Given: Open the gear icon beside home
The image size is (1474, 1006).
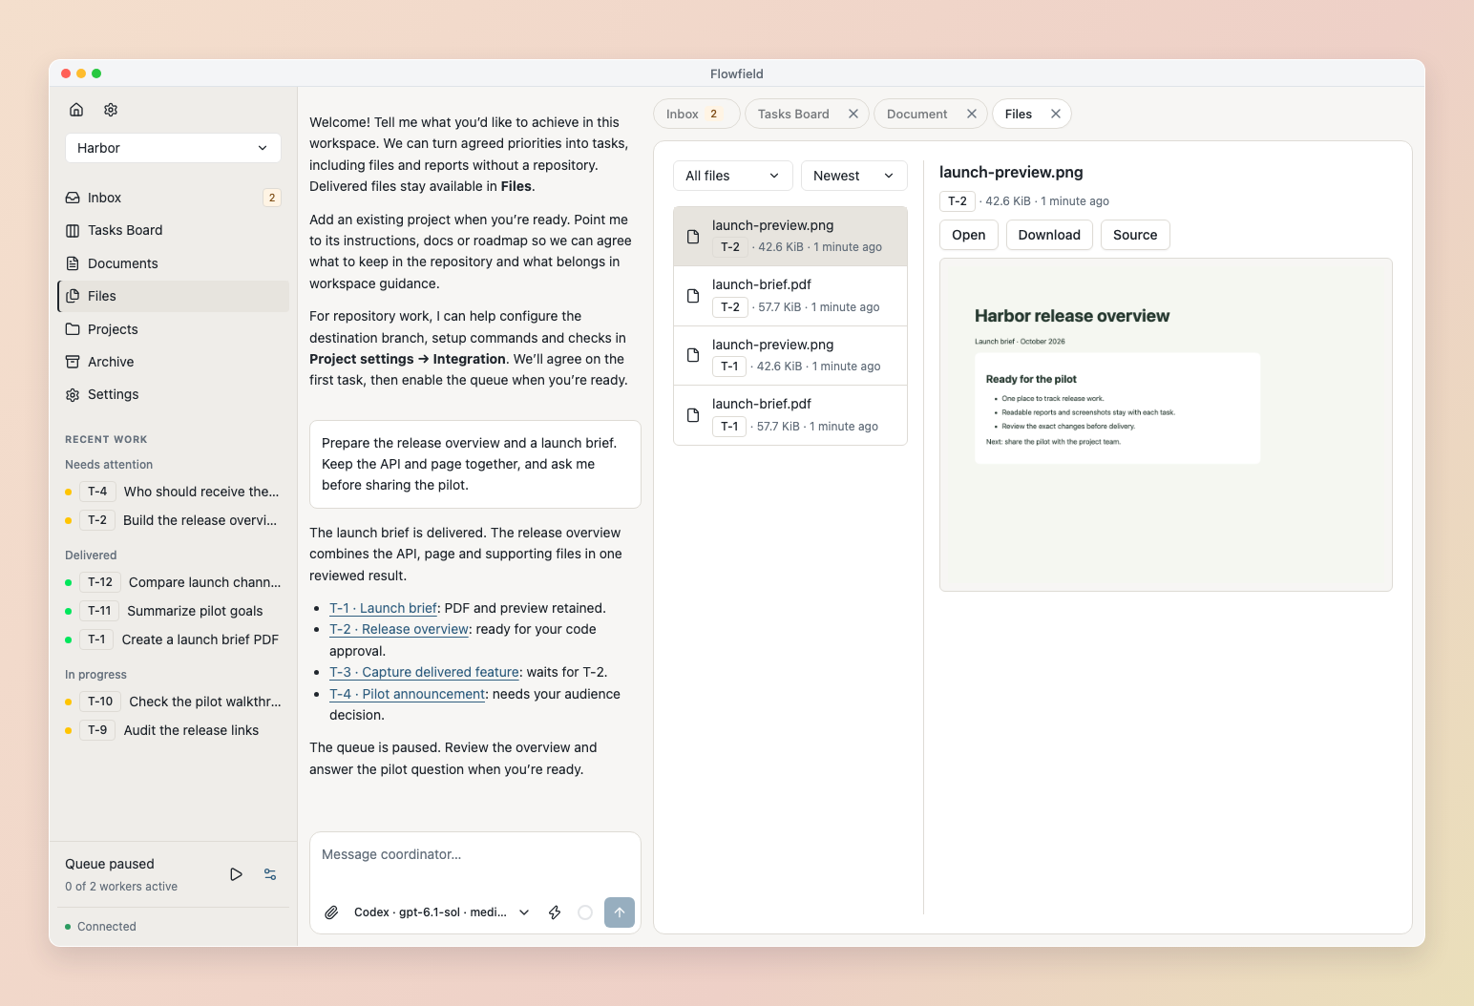Looking at the screenshot, I should point(111,110).
